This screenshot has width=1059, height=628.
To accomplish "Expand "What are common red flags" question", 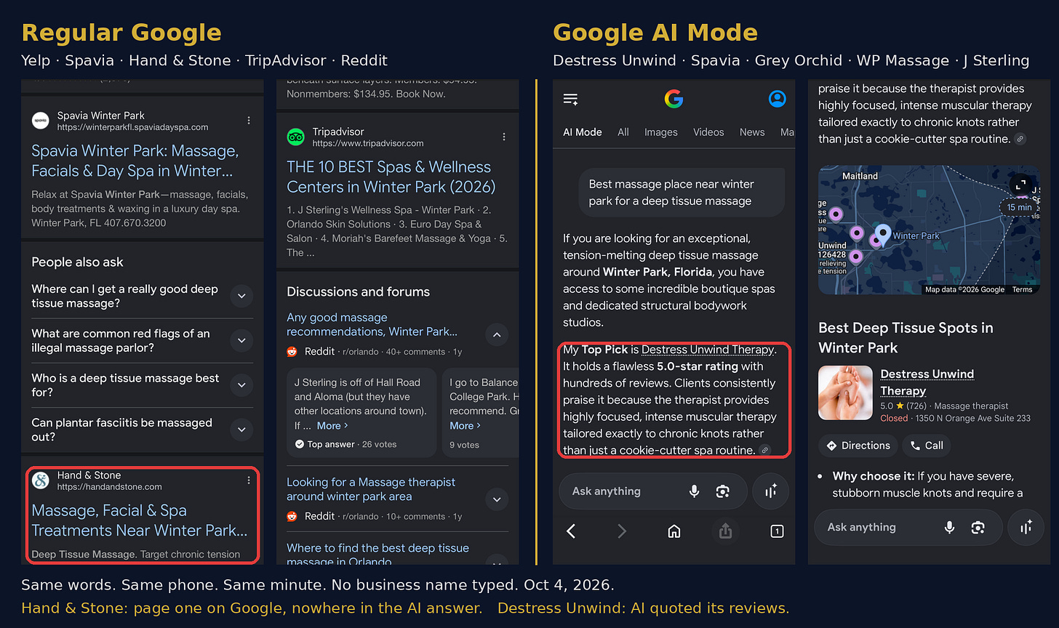I will 241,340.
